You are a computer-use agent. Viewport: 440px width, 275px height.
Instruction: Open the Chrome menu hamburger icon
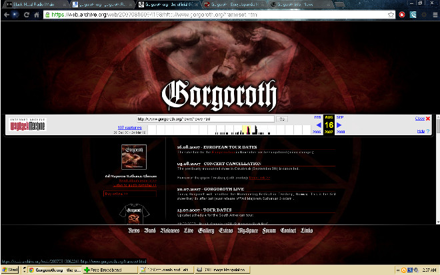[435, 15]
